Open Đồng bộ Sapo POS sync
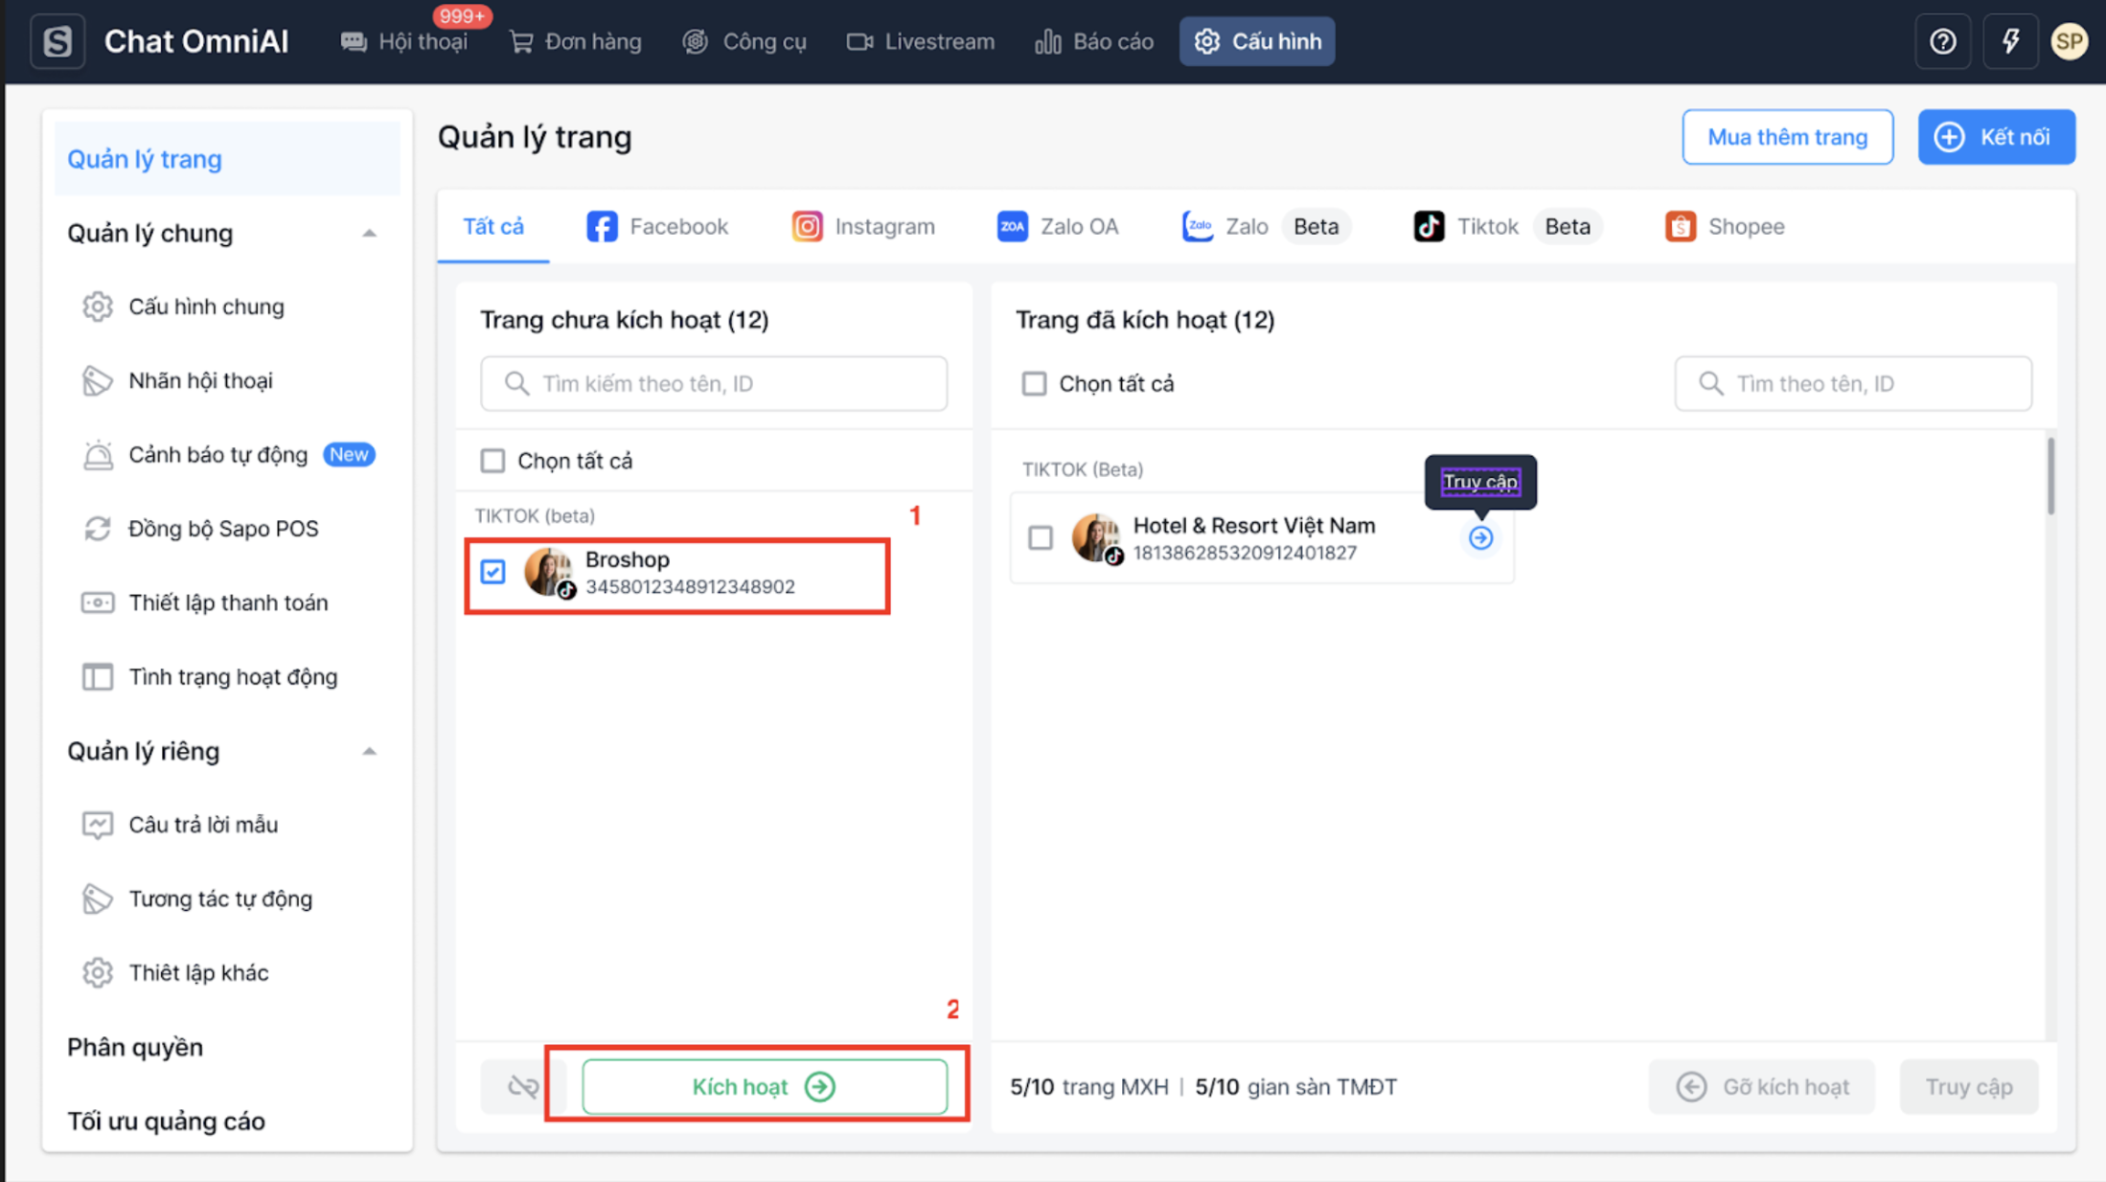The width and height of the screenshot is (2106, 1182). coord(222,528)
